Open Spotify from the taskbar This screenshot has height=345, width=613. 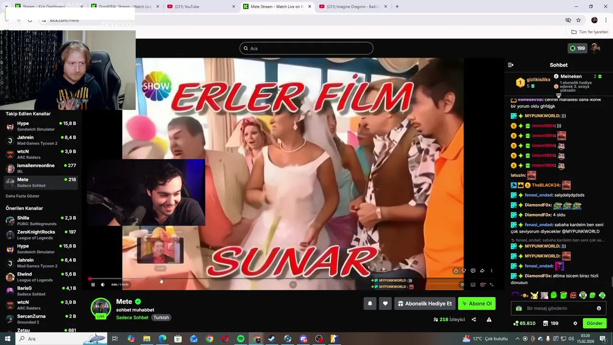(x=241, y=339)
